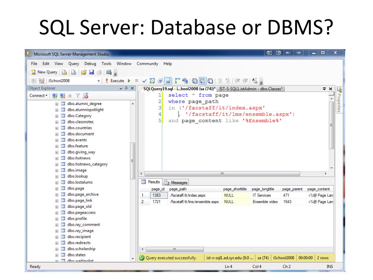The width and height of the screenshot is (373, 280).
Task: Click the Object Explorer vertical scrollbar thumb
Action: (133, 161)
